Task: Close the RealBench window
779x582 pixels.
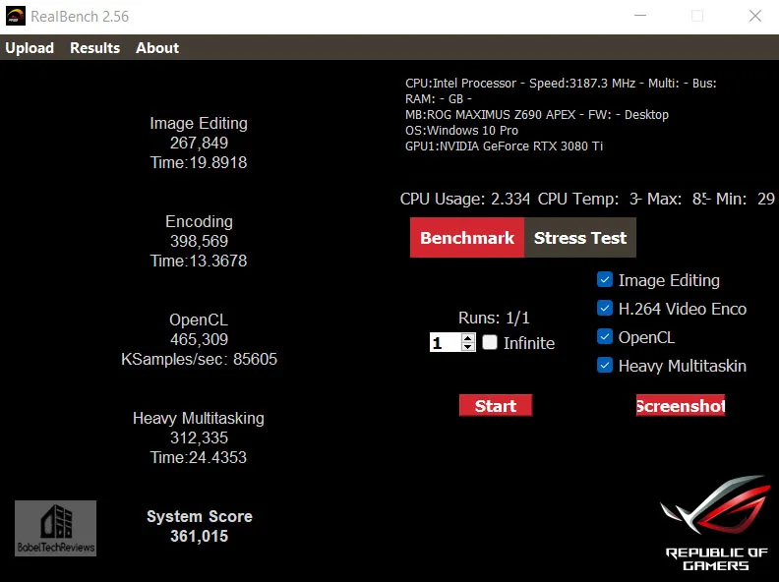Action: click(755, 16)
